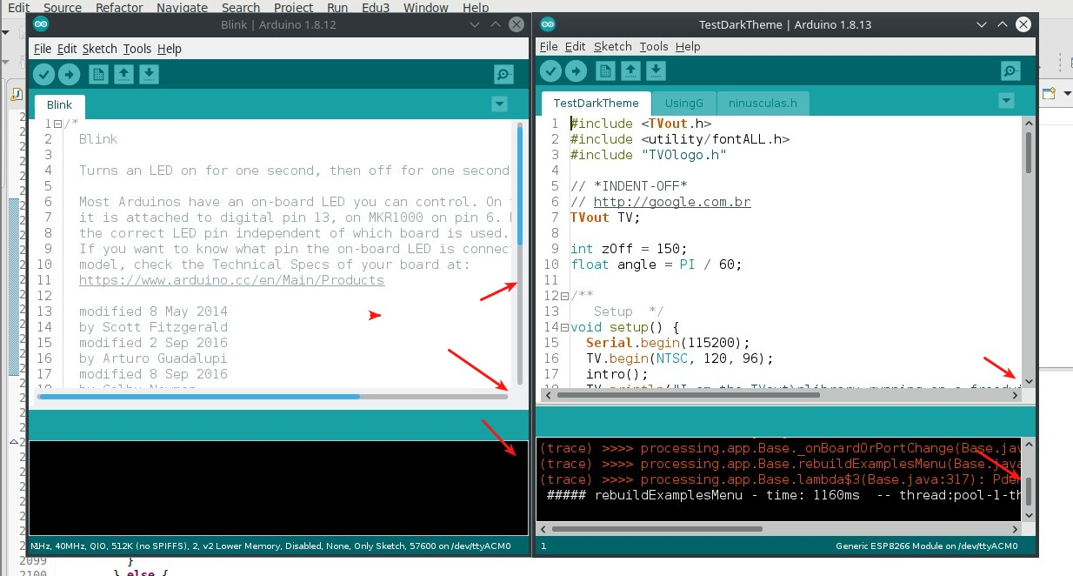The height and width of the screenshot is (576, 1073).
Task: Open the tab list dropdown in the TestDarkTheme window
Action: (1006, 100)
